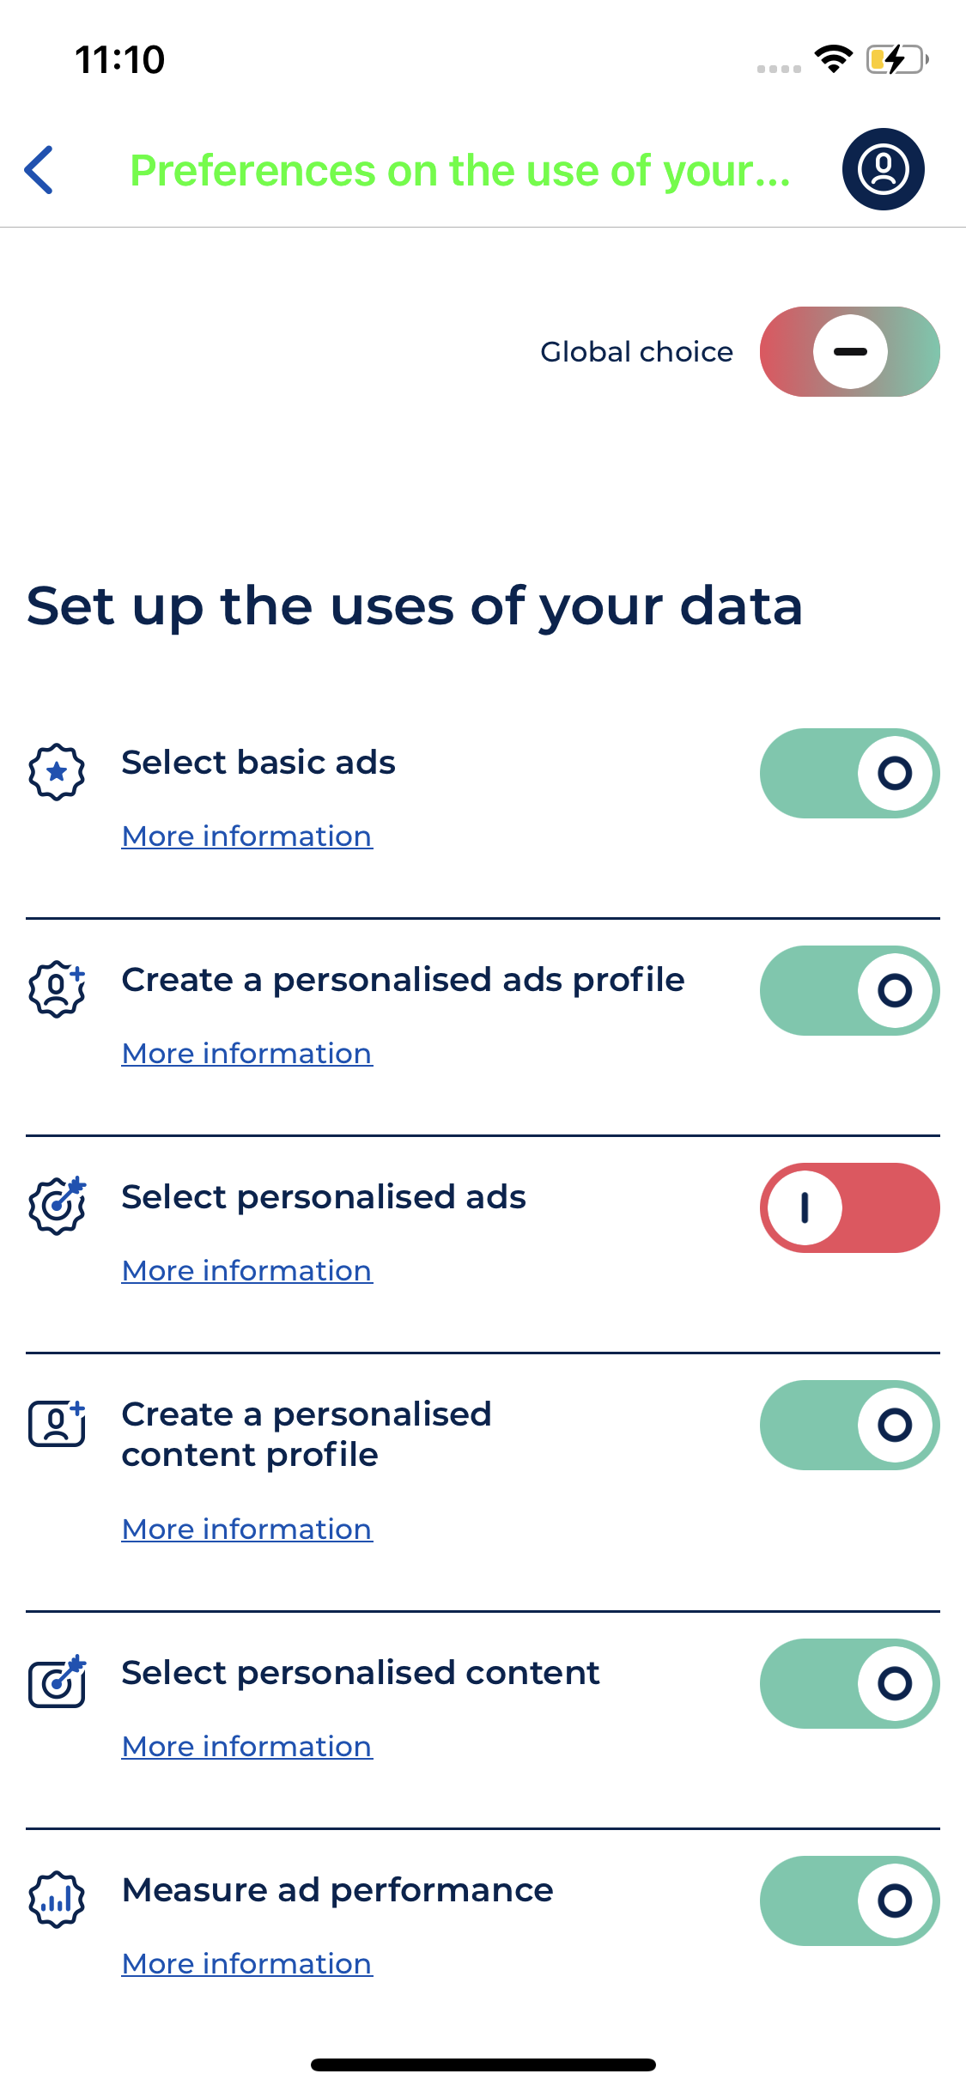
Task: Tap the personalised ads profile badge icon
Action: coord(57,989)
